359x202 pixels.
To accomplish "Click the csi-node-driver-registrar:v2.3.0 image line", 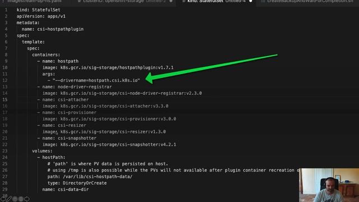I will click(x=122, y=93).
